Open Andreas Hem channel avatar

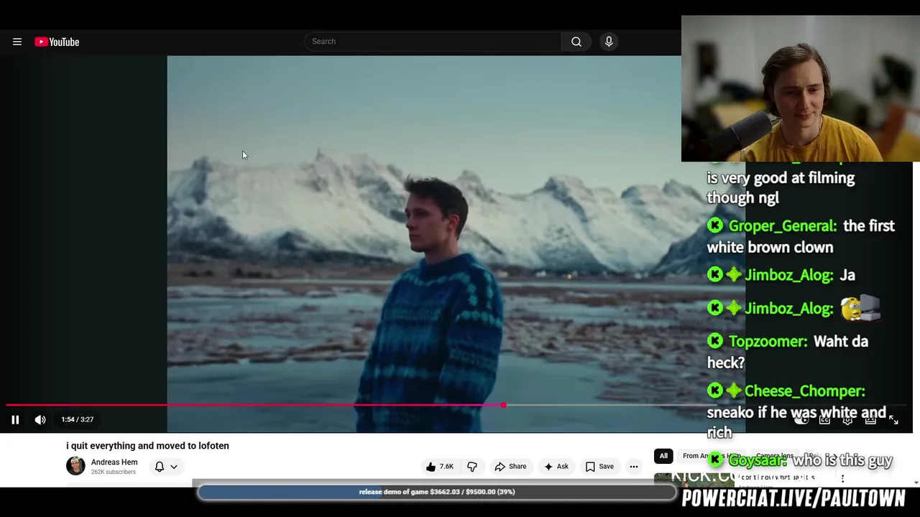point(75,466)
